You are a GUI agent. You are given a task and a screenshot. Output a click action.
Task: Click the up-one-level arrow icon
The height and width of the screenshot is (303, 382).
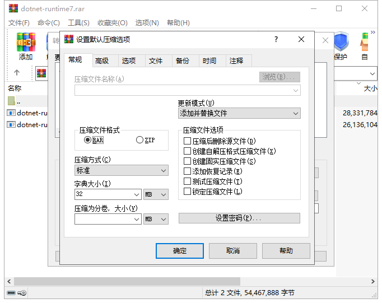[17, 72]
